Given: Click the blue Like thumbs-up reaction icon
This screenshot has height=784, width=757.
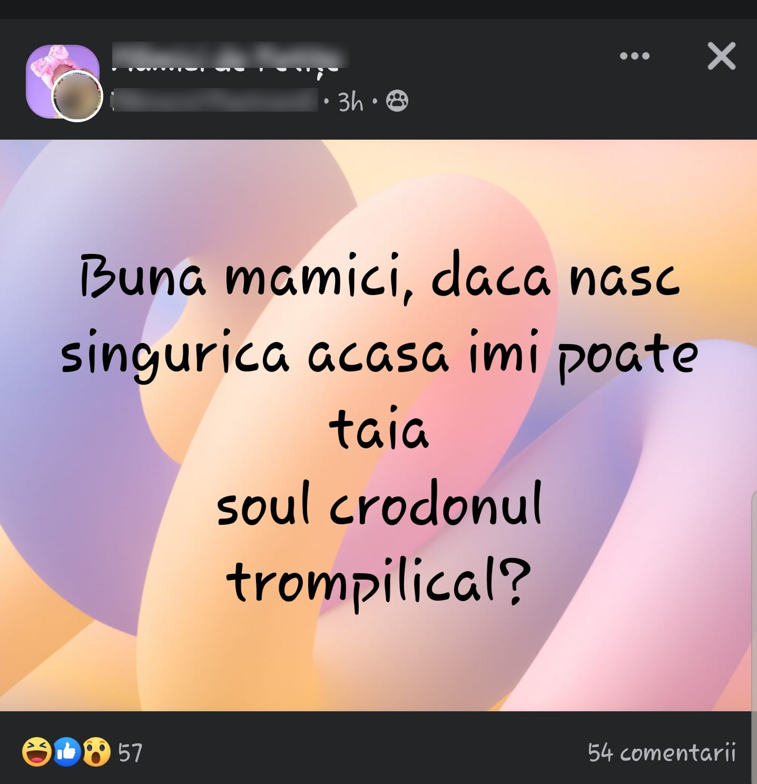Looking at the screenshot, I should click(66, 752).
